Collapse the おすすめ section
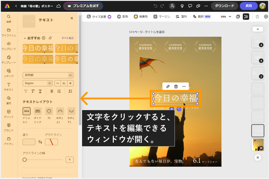269x179 pixels. tap(25, 38)
